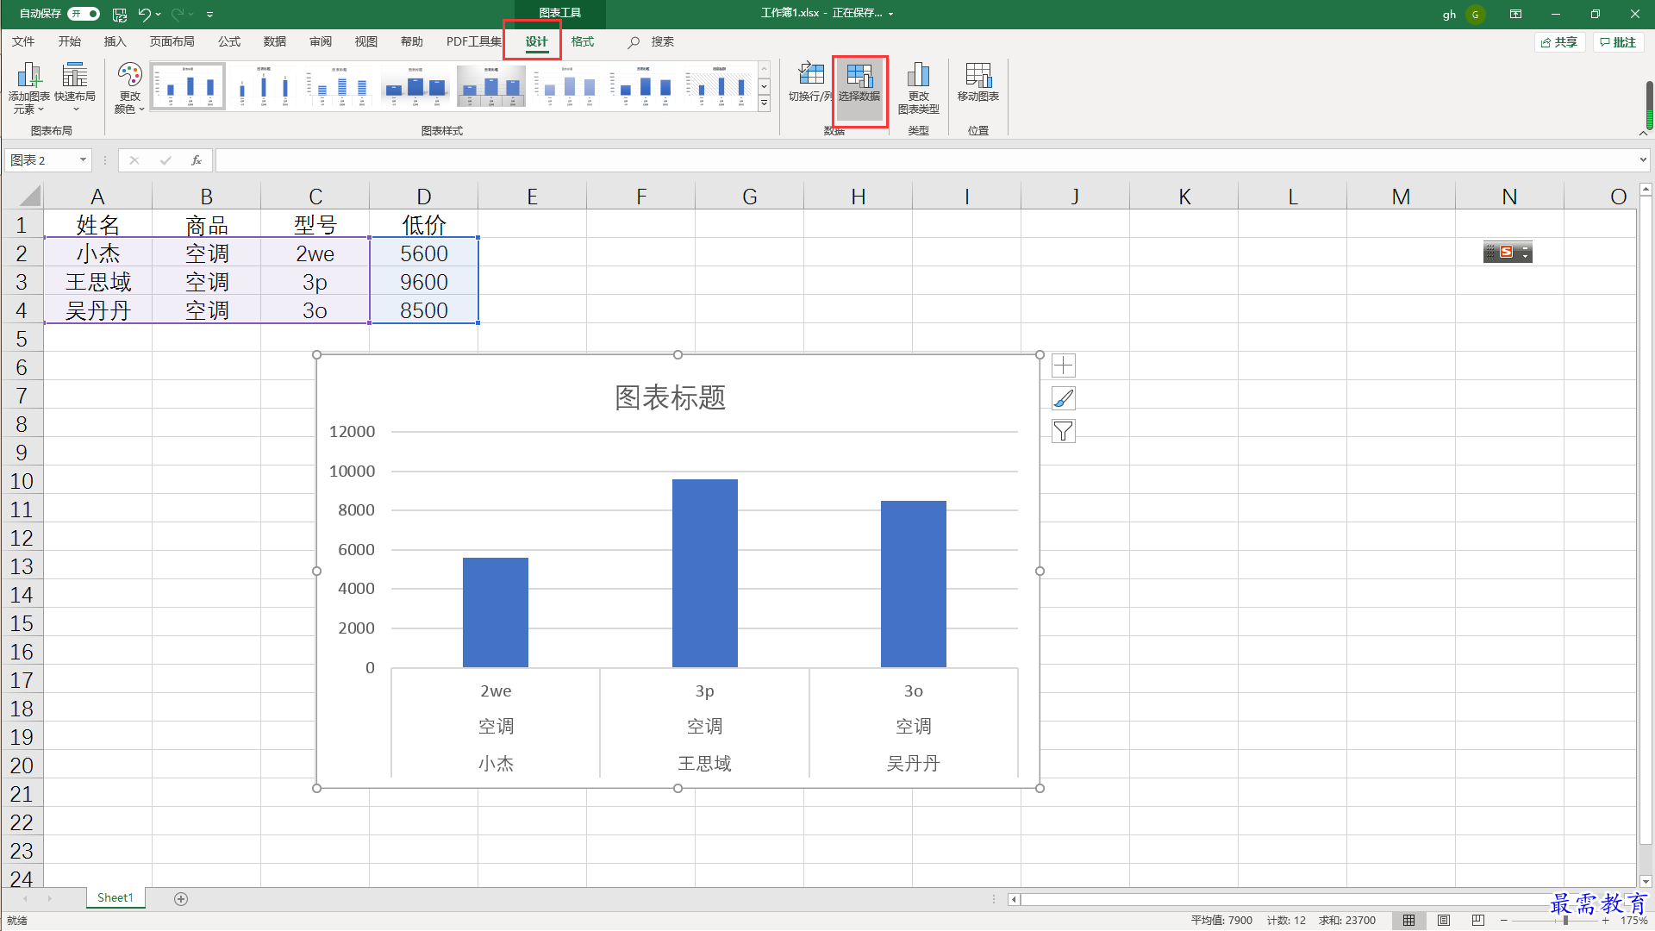Switch to the 格式 chart tools tab
This screenshot has width=1655, height=931.
(583, 41)
